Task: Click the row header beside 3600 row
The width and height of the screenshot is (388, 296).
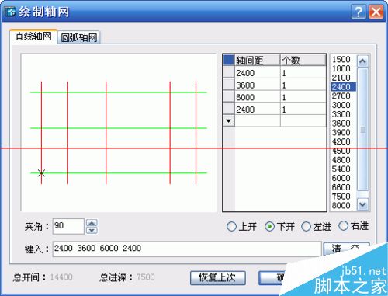Action: [x=229, y=85]
